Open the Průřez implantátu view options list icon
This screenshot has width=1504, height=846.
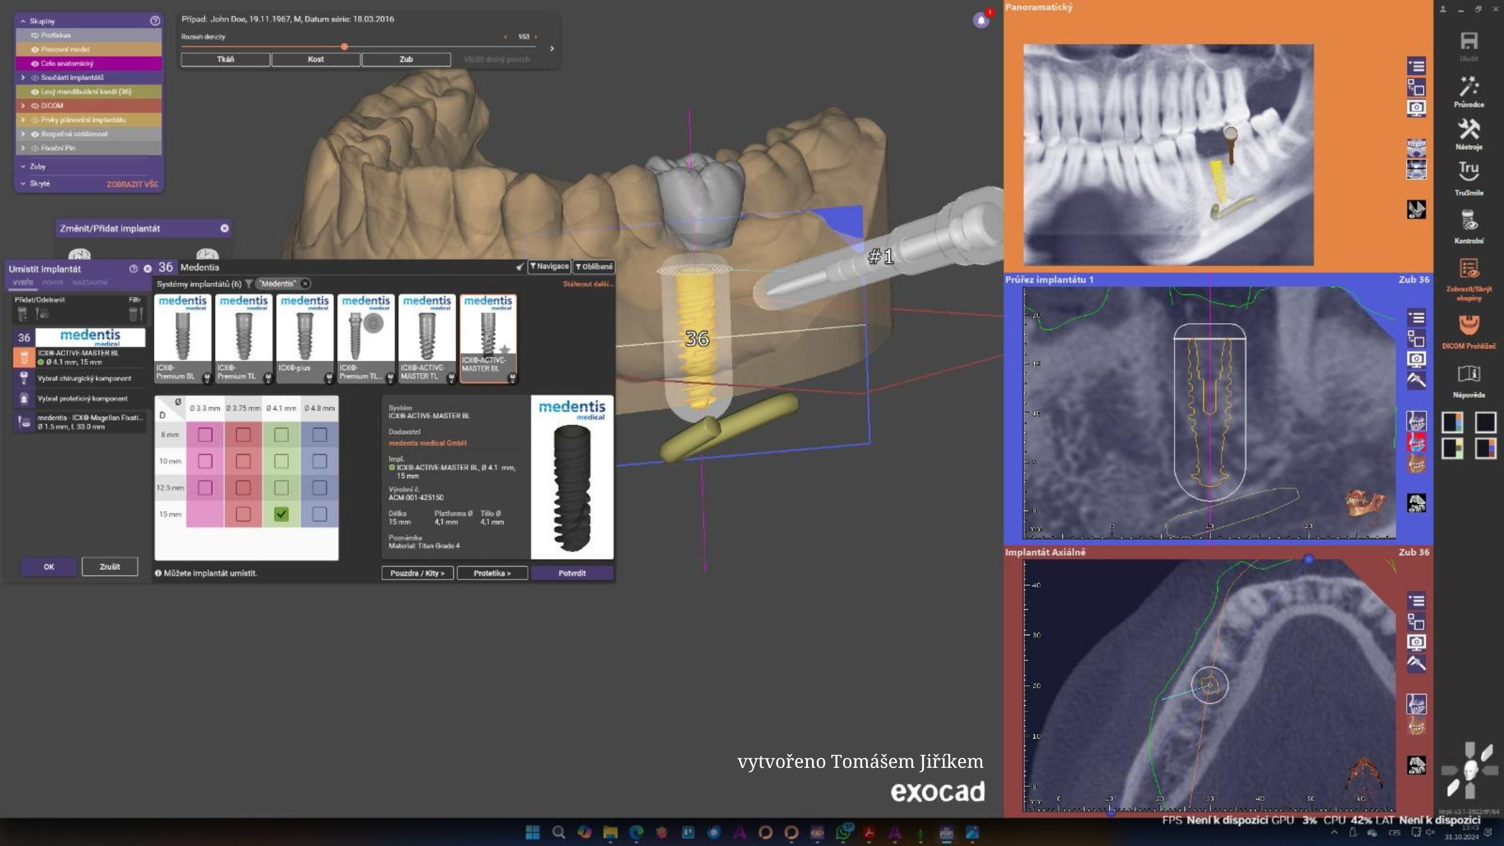click(1416, 318)
